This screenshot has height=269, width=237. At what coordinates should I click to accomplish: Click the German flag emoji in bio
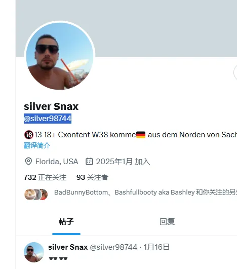141,135
